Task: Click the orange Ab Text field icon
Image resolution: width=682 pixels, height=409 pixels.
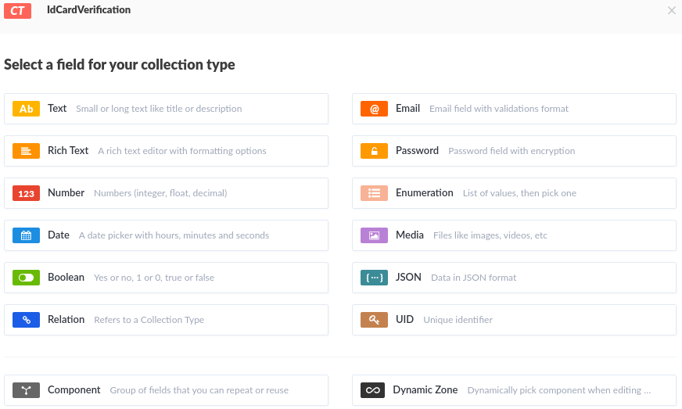Action: point(27,109)
